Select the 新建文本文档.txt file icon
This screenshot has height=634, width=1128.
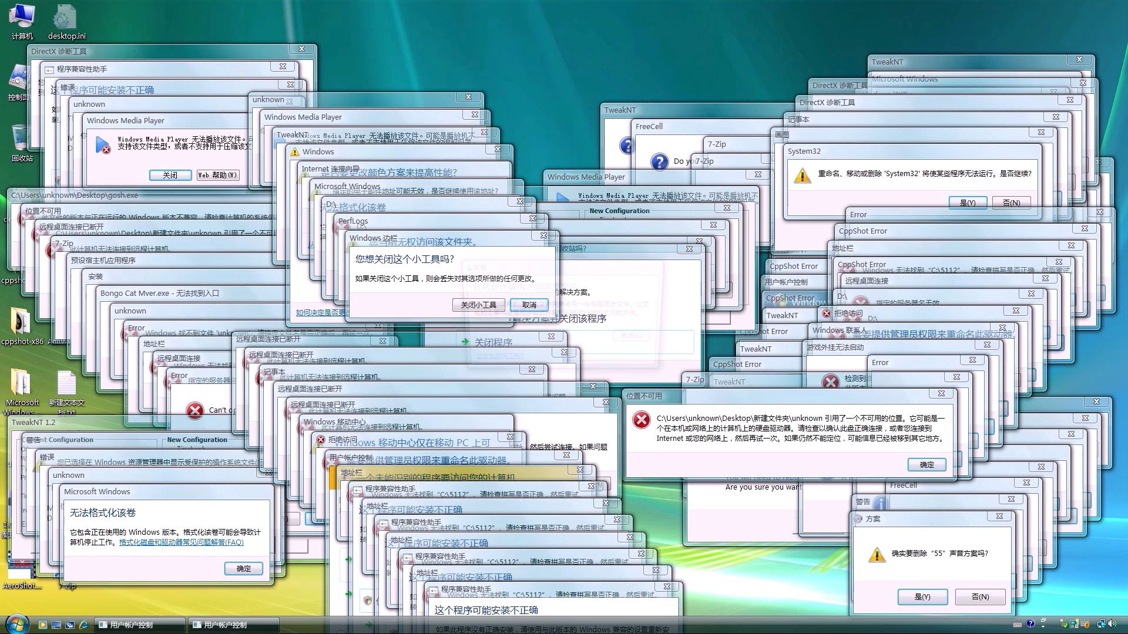coord(66,392)
